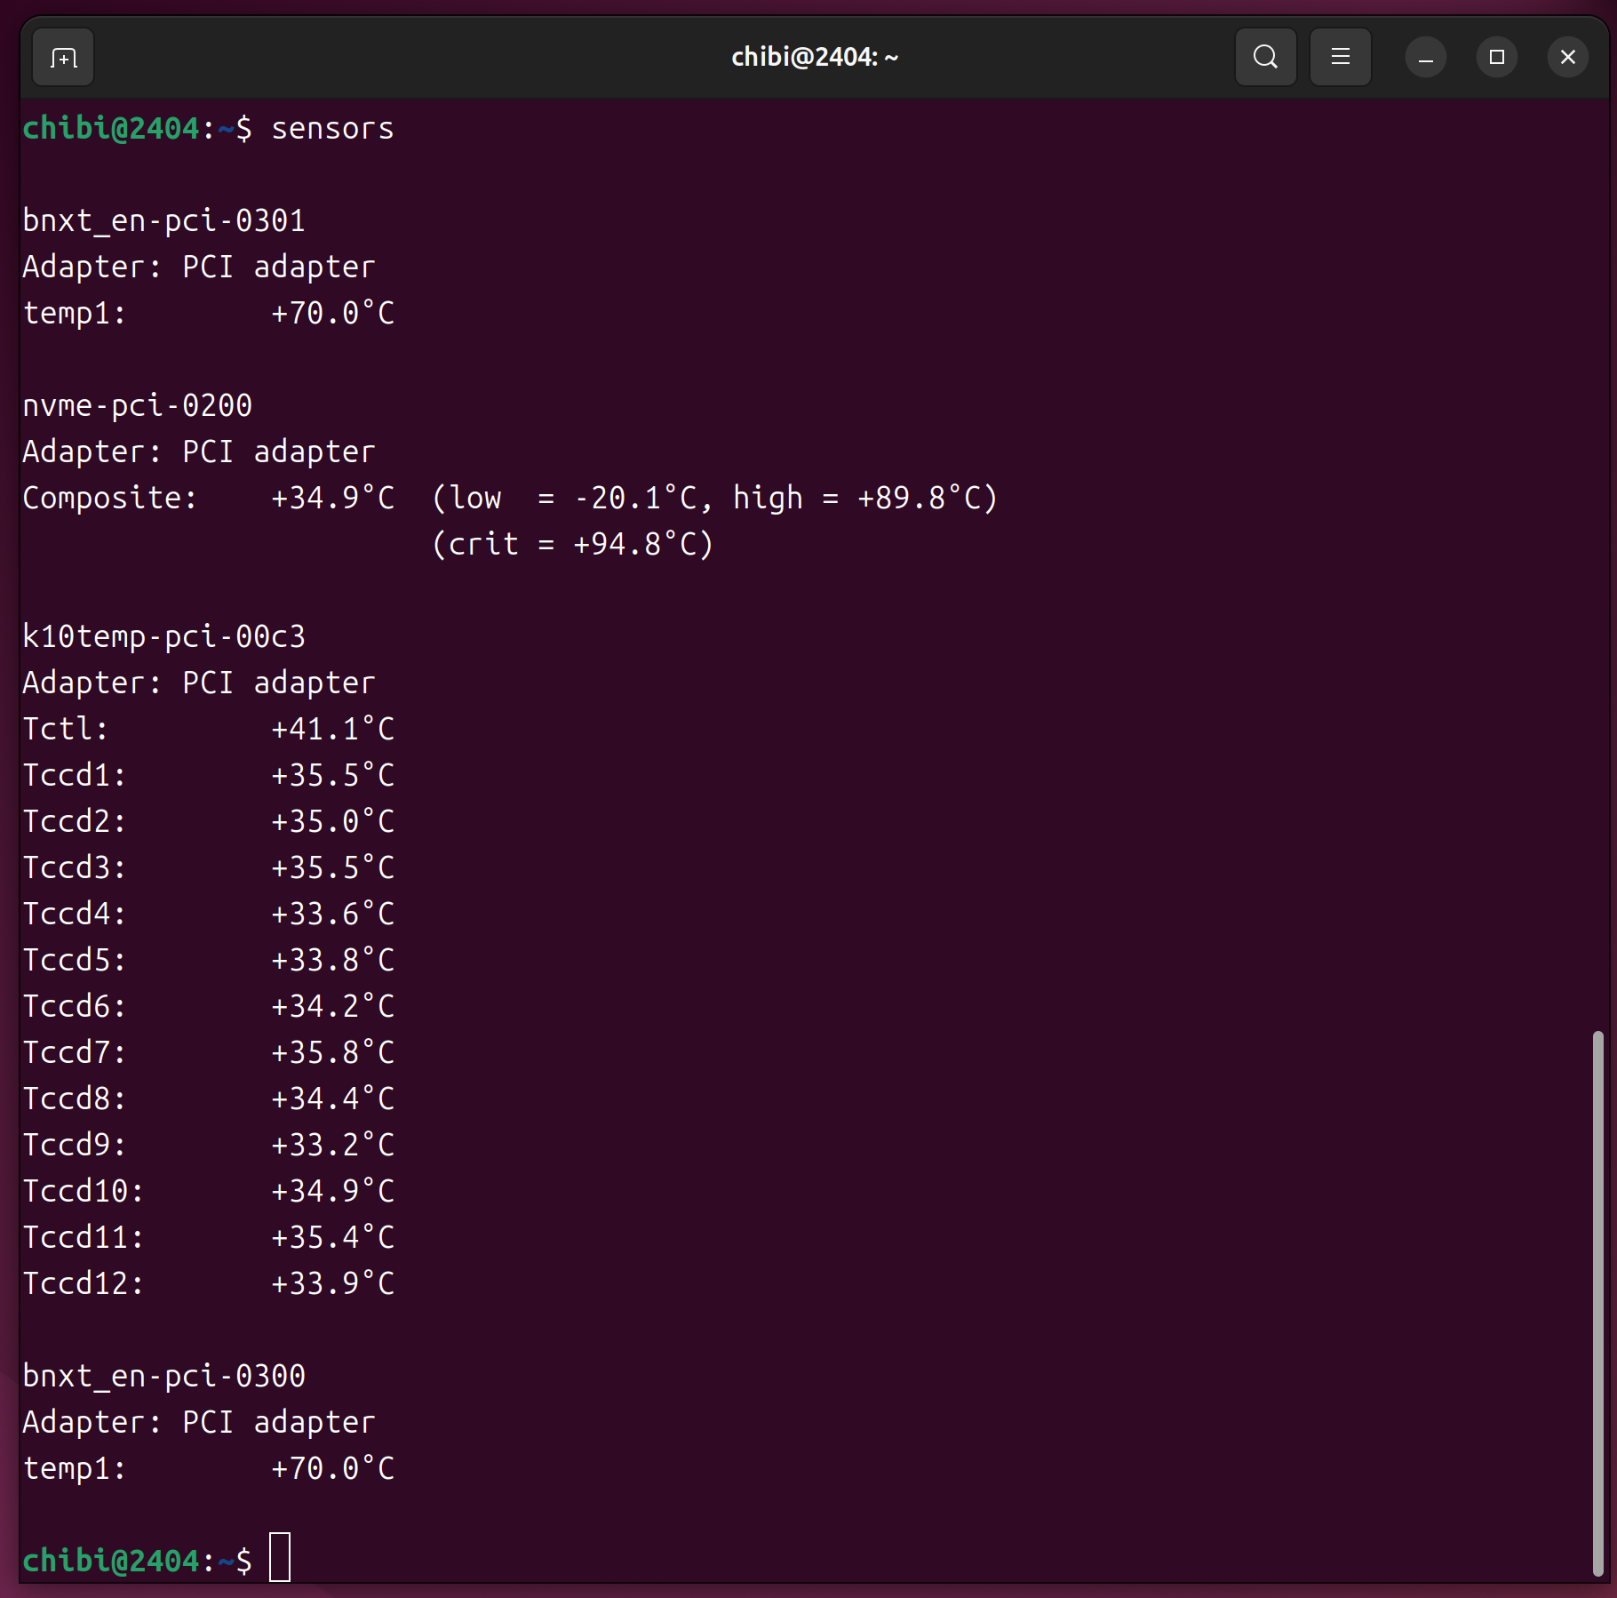Click the empty prompt cursor at bottom
The width and height of the screenshot is (1617, 1598).
point(280,1557)
